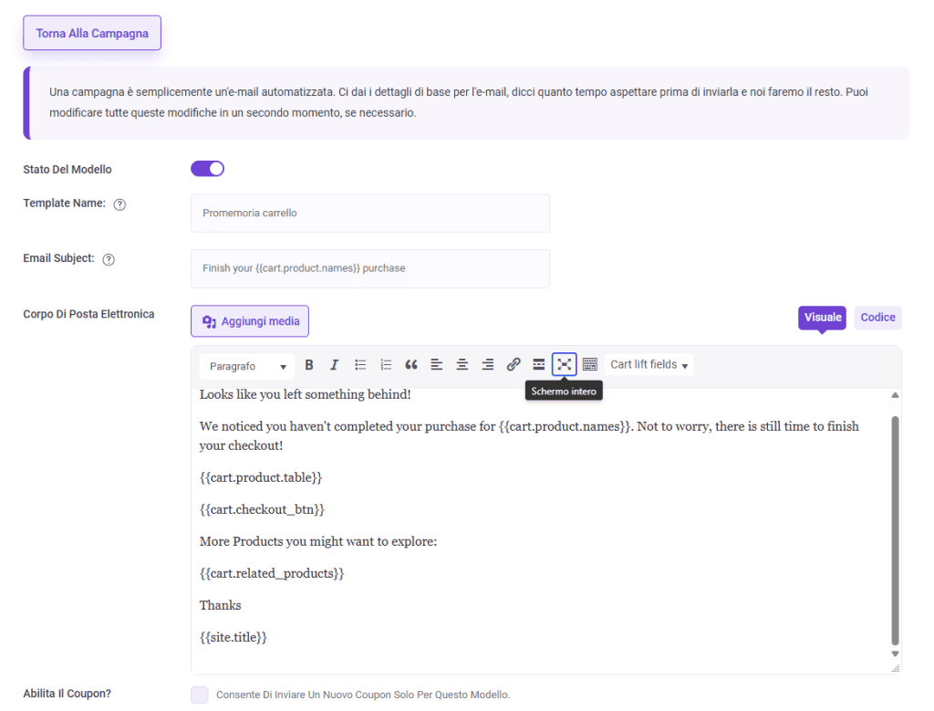The image size is (934, 711).
Task: Go back via Torna Alla Campagna button
Action: (x=92, y=34)
